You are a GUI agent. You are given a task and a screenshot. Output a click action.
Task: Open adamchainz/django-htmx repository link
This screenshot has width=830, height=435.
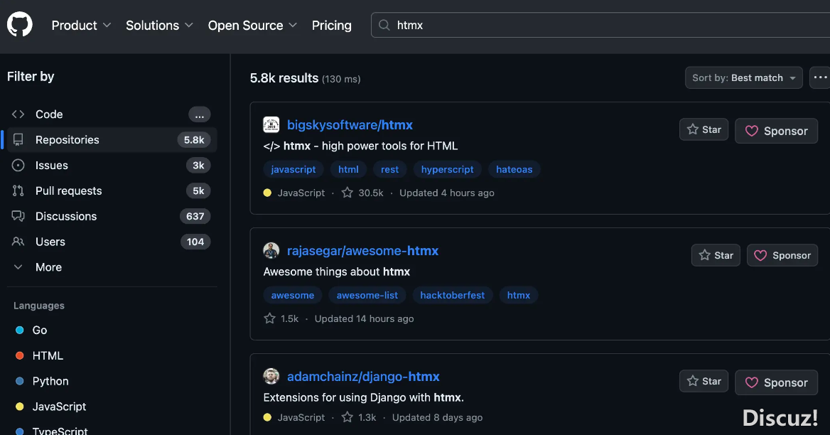tap(363, 377)
